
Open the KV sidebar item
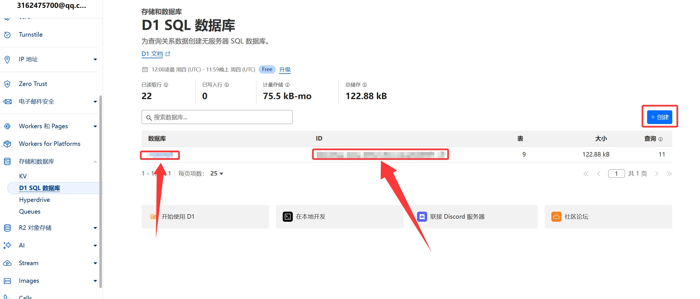pos(23,176)
